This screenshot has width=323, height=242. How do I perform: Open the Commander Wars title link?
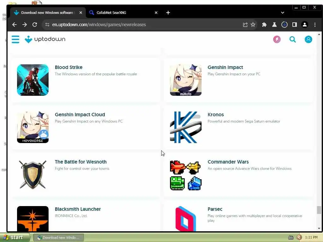(228, 162)
